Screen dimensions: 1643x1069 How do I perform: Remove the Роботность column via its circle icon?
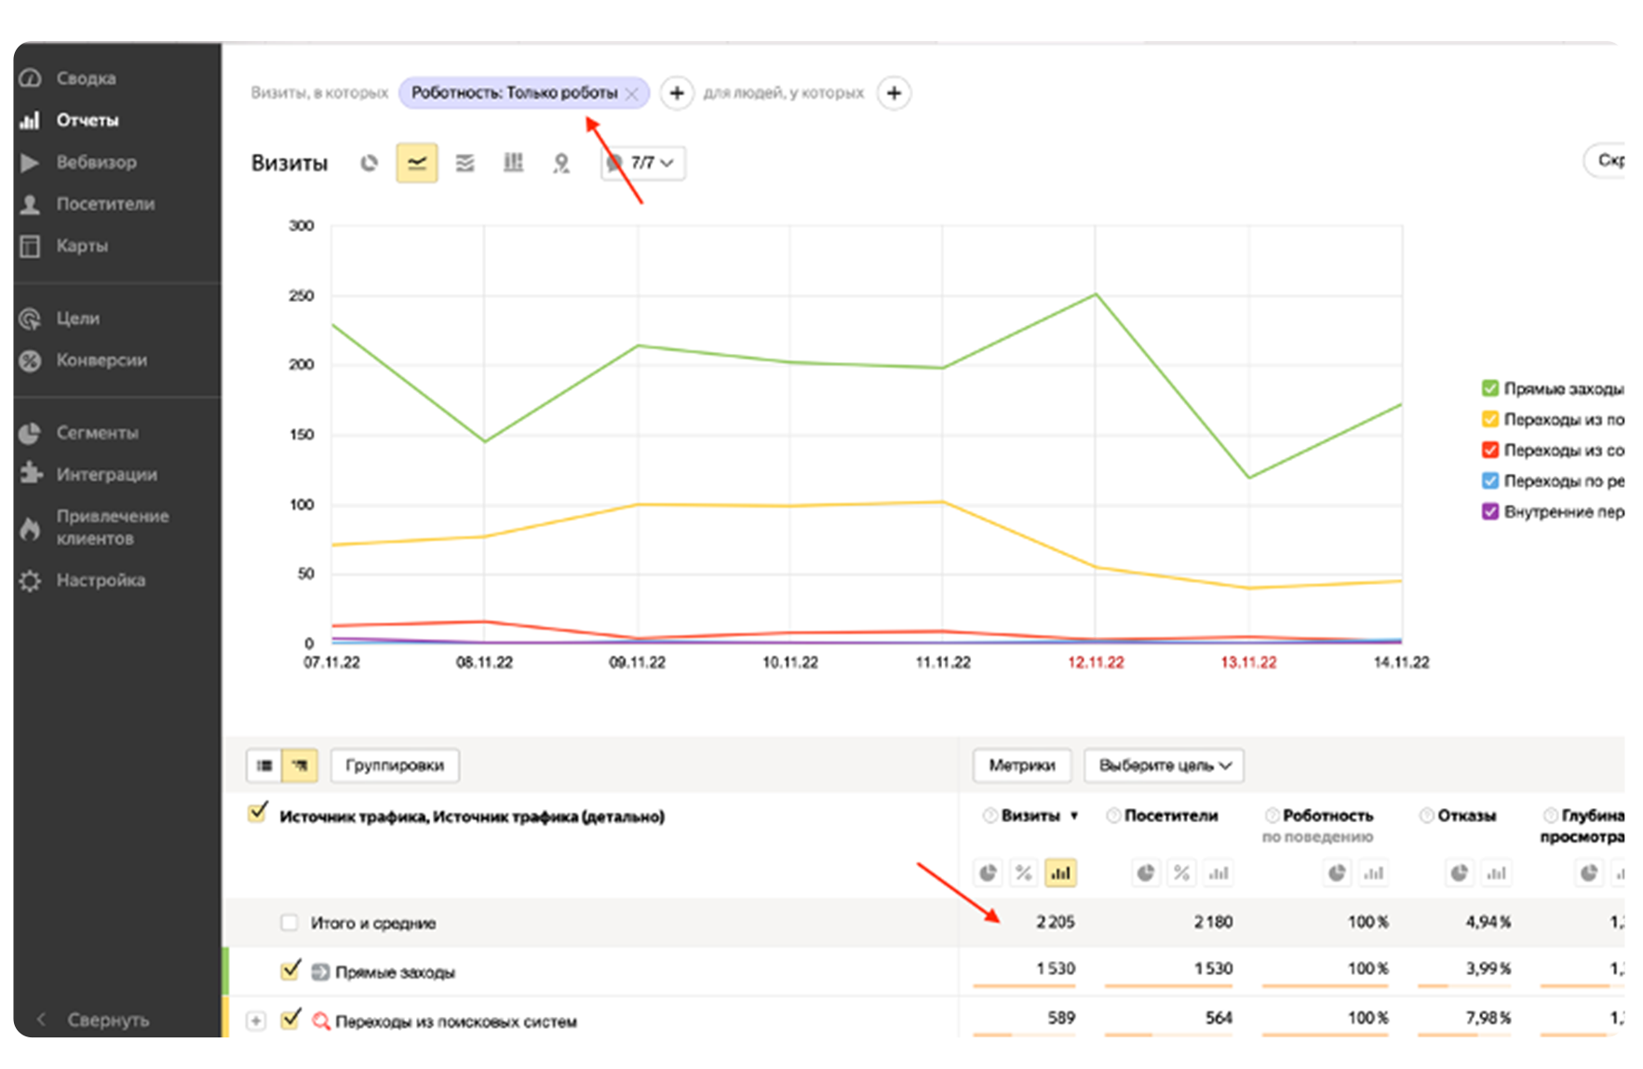click(x=1272, y=816)
